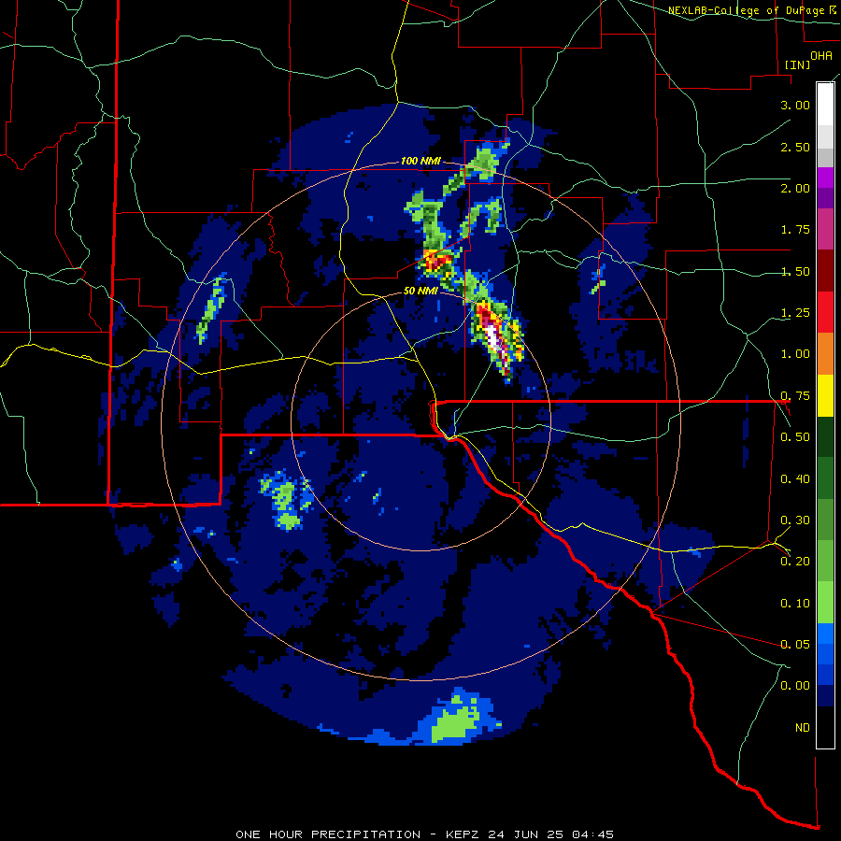Click the 0.30 legend value
841x841 pixels.
tap(795, 520)
